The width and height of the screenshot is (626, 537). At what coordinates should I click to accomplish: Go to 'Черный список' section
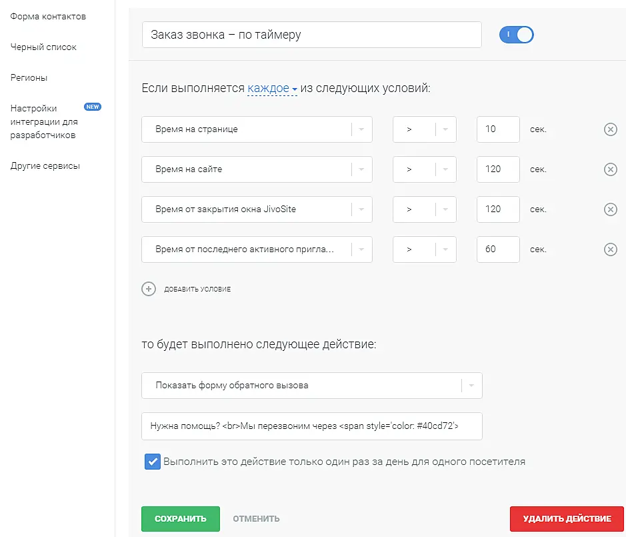43,47
